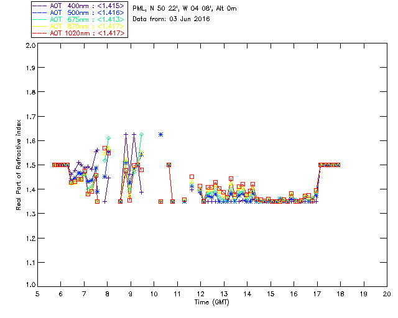Click the red dashed line sample for AOT 1020nm
The width and height of the screenshot is (398, 318).
[x=40, y=33]
